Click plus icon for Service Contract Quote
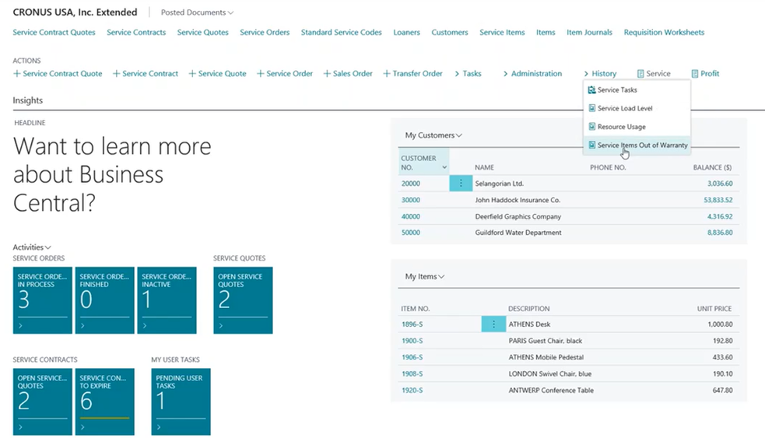The image size is (765, 438). pyautogui.click(x=17, y=74)
